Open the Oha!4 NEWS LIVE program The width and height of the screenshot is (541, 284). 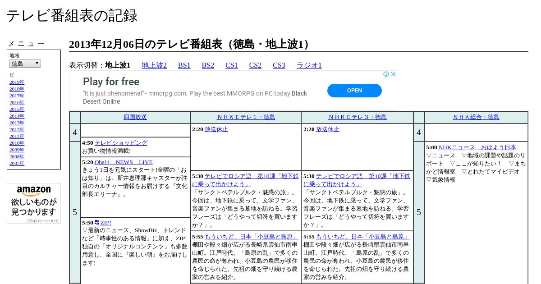click(x=124, y=162)
